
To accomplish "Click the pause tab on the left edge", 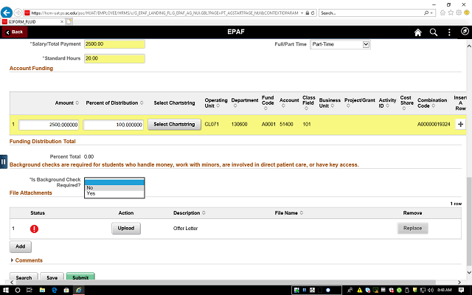I will (x=3, y=162).
